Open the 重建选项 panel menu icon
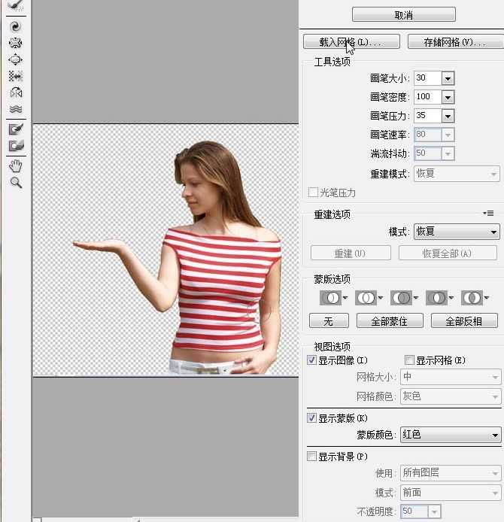This screenshot has height=522, width=504. [488, 213]
